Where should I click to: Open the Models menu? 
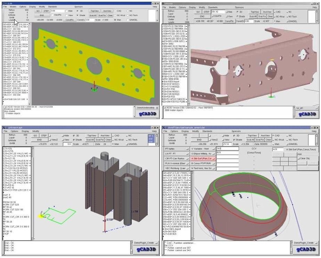14,6
